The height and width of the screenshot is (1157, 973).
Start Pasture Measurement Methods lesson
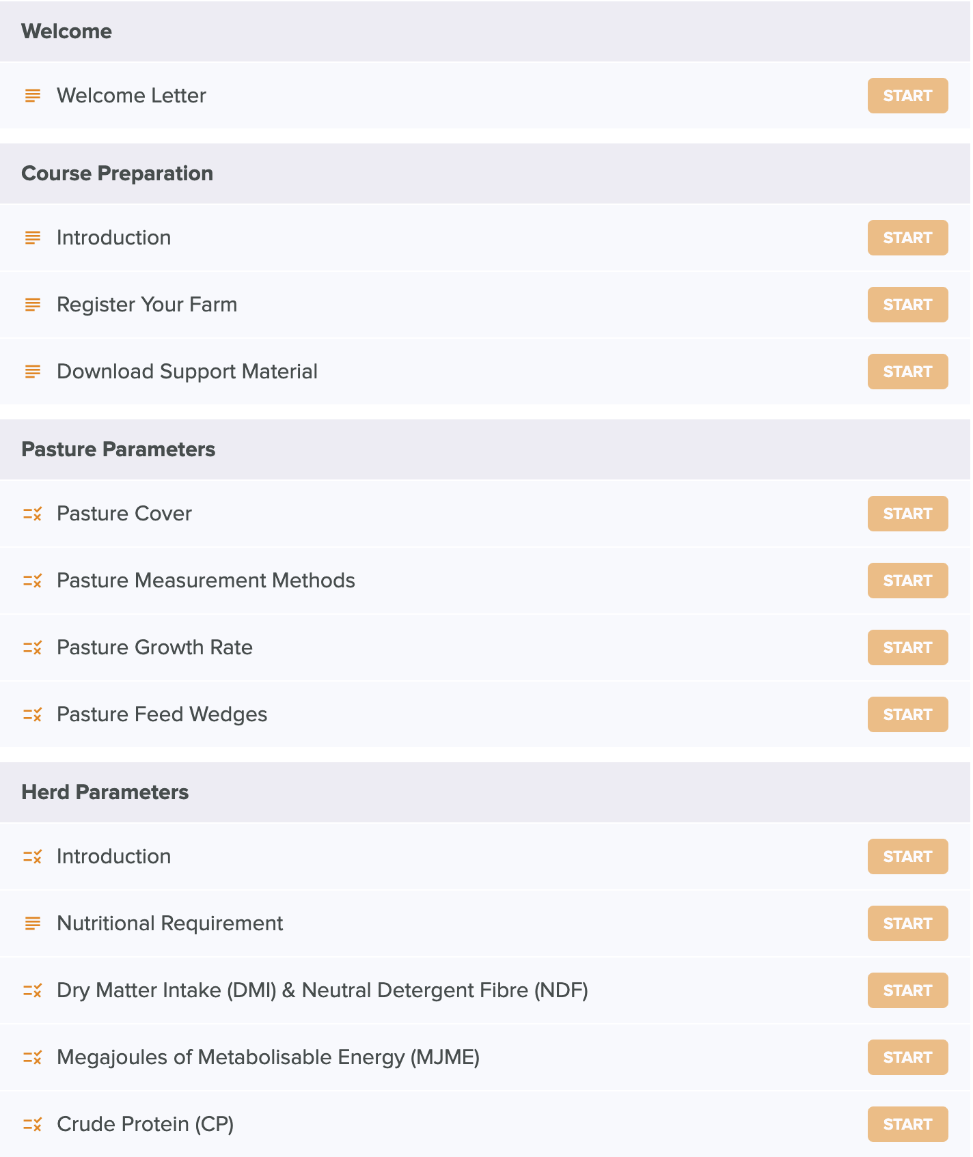pyautogui.click(x=907, y=581)
